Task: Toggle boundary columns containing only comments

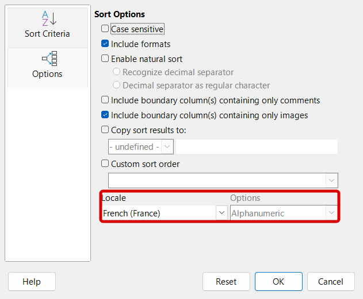Action: [x=105, y=100]
